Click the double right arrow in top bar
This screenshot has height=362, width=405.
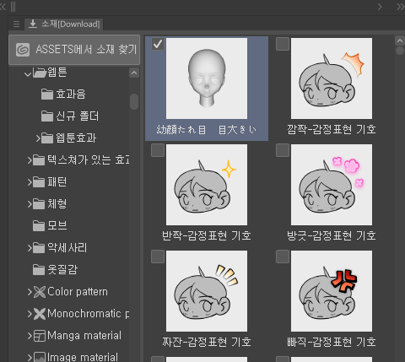tap(400, 7)
